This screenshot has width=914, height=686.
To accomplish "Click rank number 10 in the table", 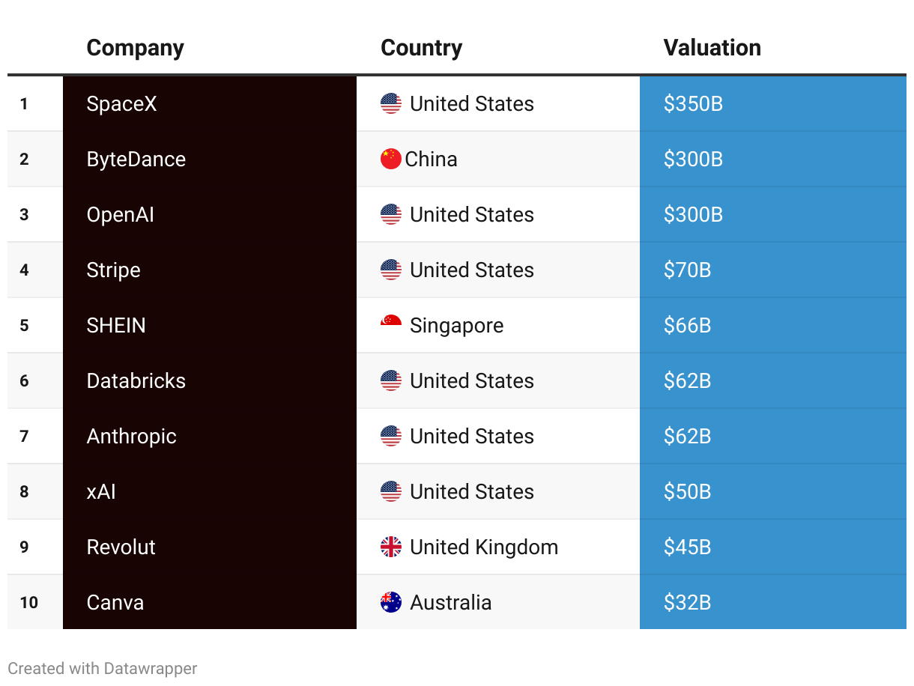I will point(29,602).
